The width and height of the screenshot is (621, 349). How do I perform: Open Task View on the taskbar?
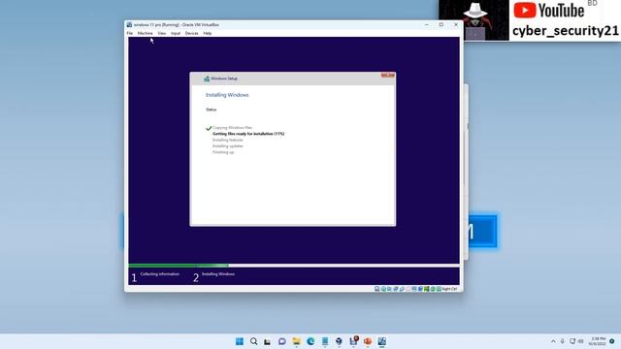pos(268,341)
